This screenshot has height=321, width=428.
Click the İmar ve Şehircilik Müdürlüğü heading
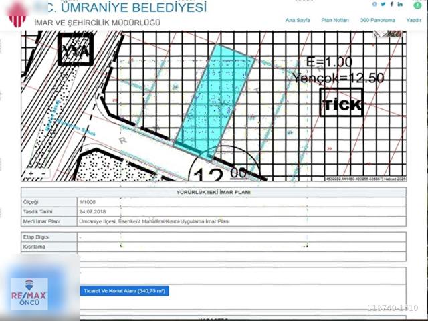(x=98, y=23)
